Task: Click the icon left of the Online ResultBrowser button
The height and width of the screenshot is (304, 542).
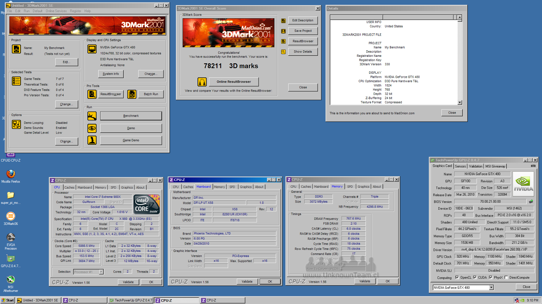Action: pos(202,82)
